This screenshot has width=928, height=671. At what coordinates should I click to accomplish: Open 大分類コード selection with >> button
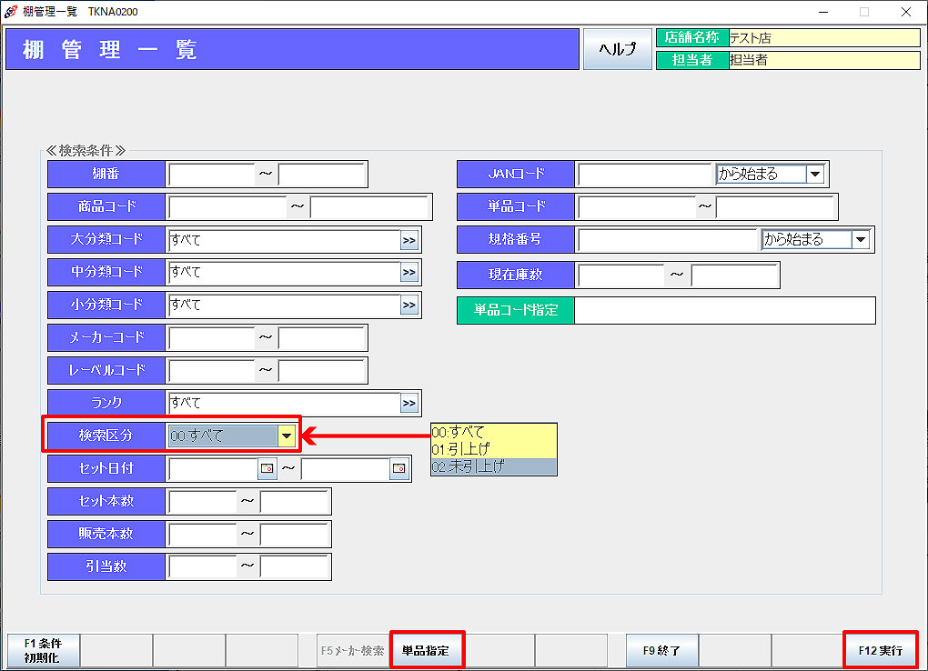(409, 240)
